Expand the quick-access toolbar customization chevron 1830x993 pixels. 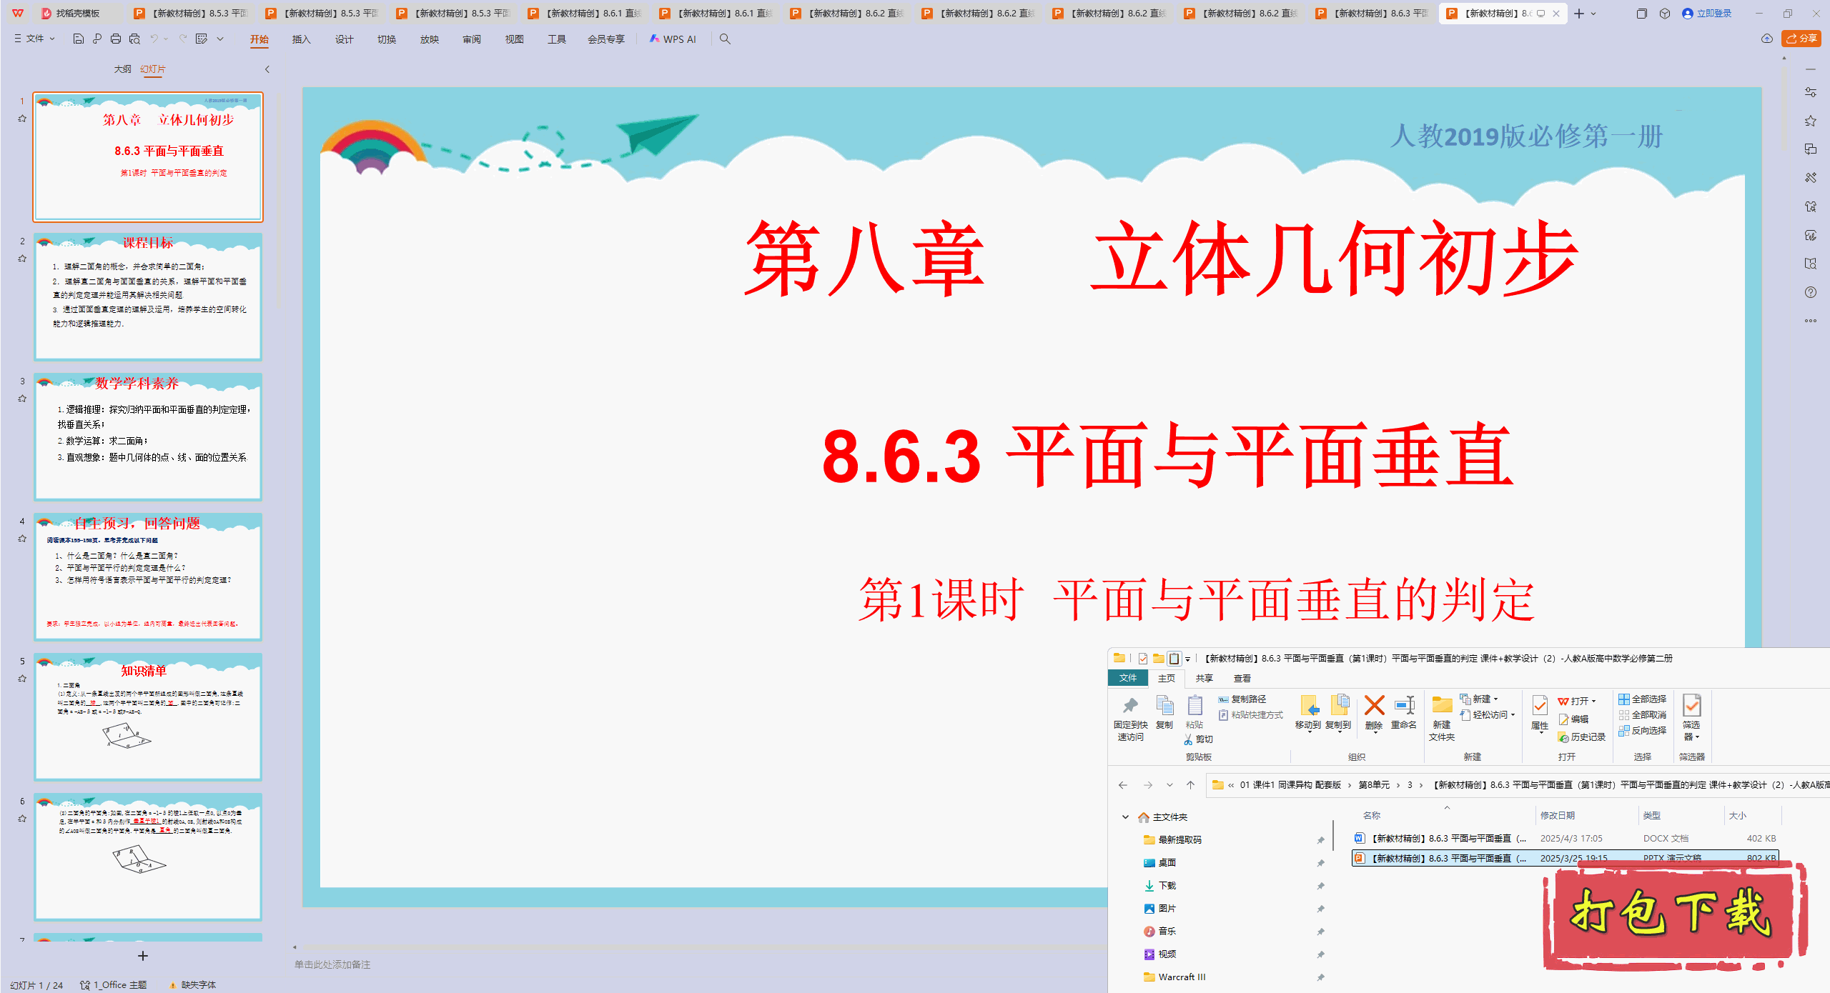coord(220,39)
